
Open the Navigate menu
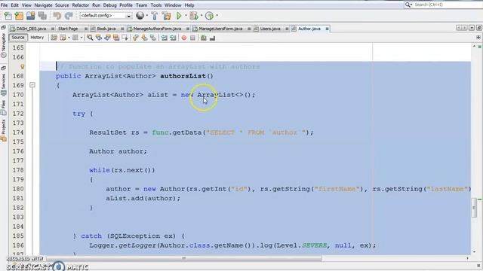(x=43, y=5)
